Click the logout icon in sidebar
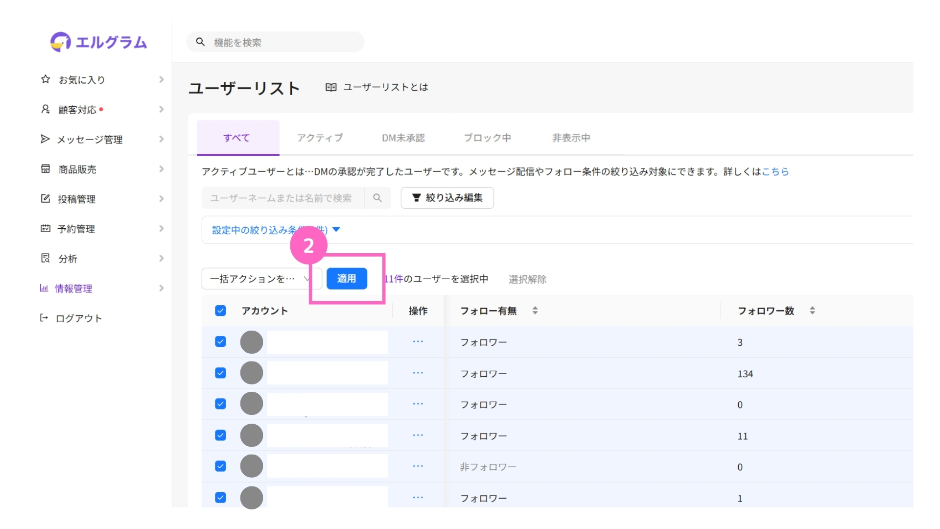Viewport: 940px width, 529px height. click(x=44, y=318)
